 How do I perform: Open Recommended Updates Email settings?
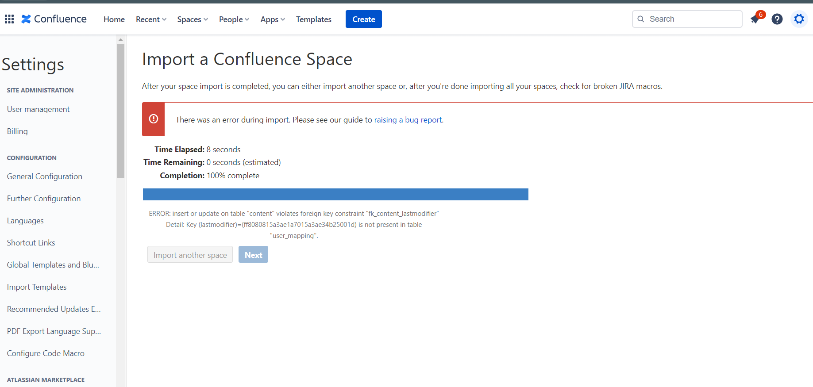click(x=54, y=309)
